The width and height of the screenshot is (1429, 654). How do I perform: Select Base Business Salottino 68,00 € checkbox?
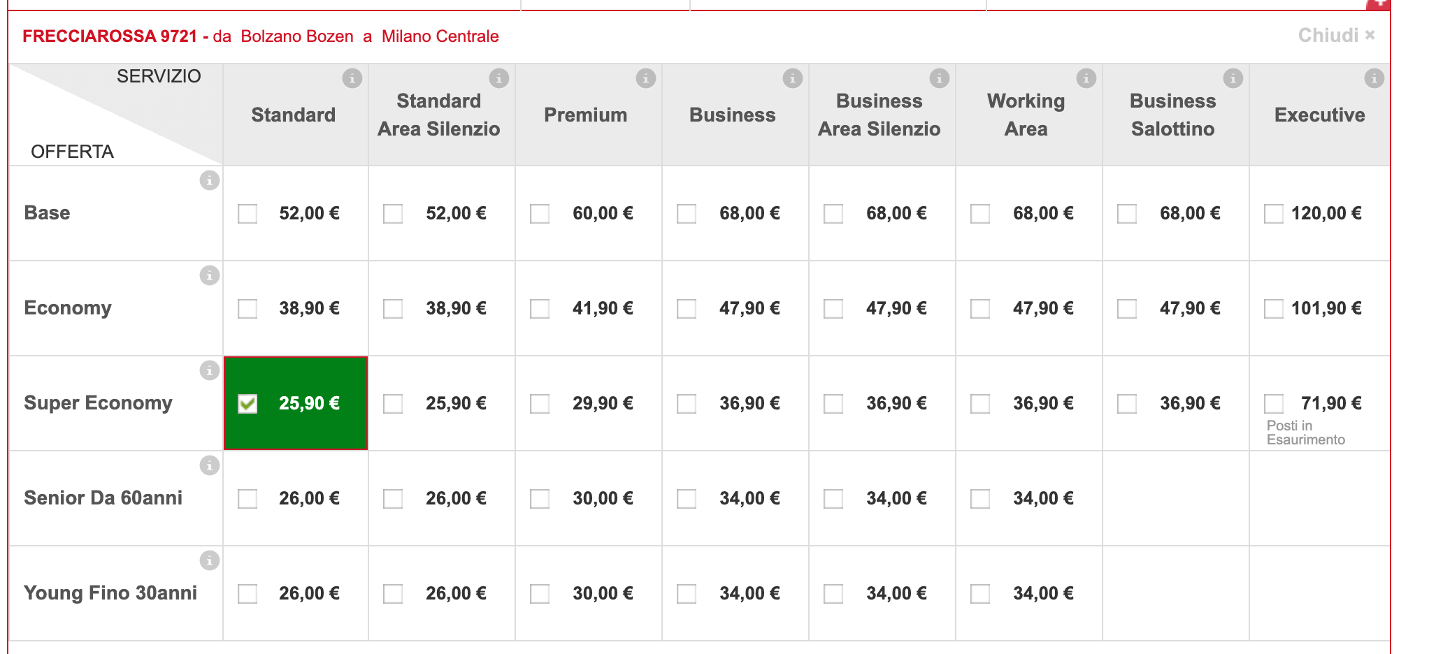click(1127, 214)
